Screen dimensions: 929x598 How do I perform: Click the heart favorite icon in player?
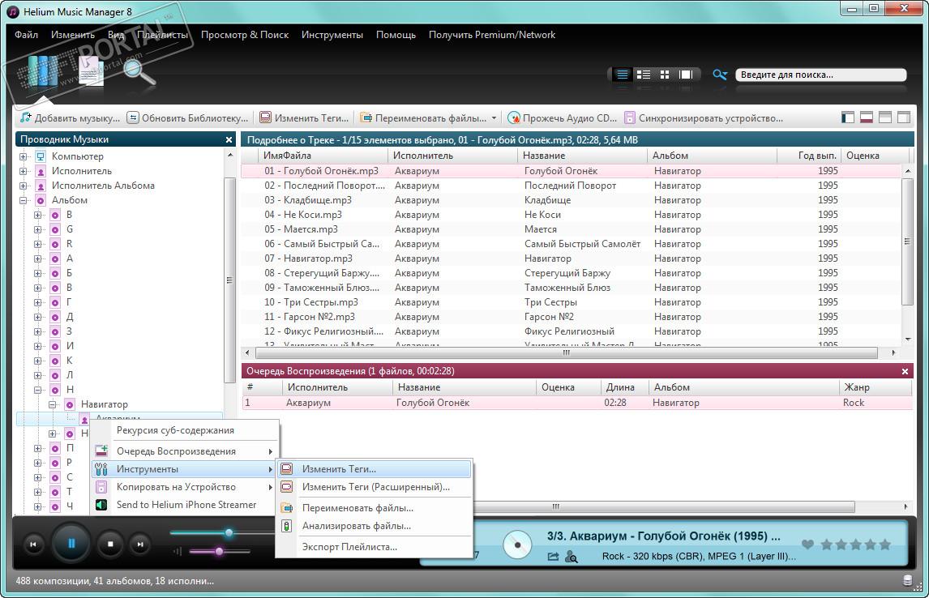(807, 545)
